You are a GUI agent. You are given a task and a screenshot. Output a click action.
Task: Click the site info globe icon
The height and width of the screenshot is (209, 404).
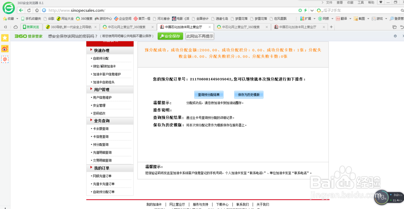click(44, 10)
